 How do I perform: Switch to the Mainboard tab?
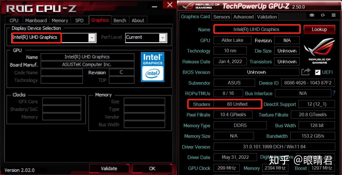coord(36,20)
